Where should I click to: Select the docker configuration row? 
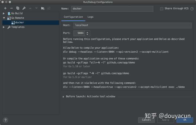31,23
